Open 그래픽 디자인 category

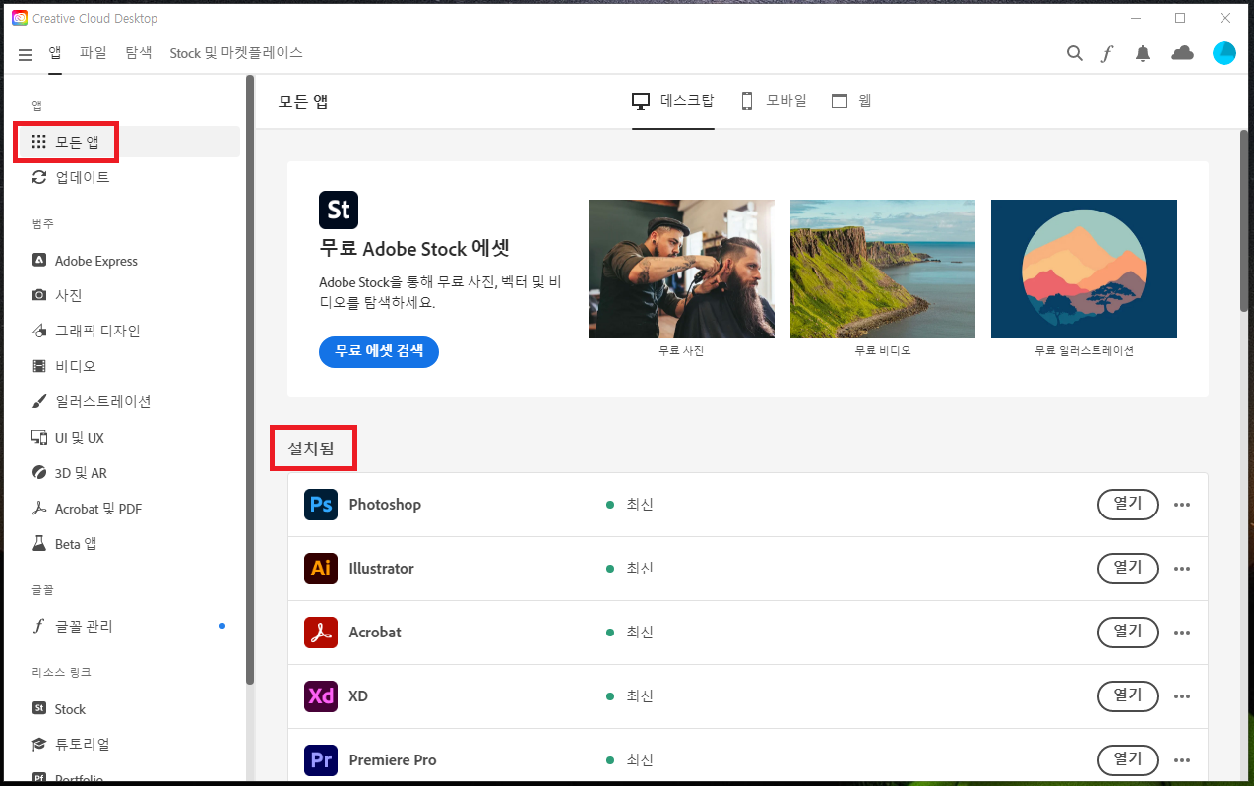tap(128, 331)
